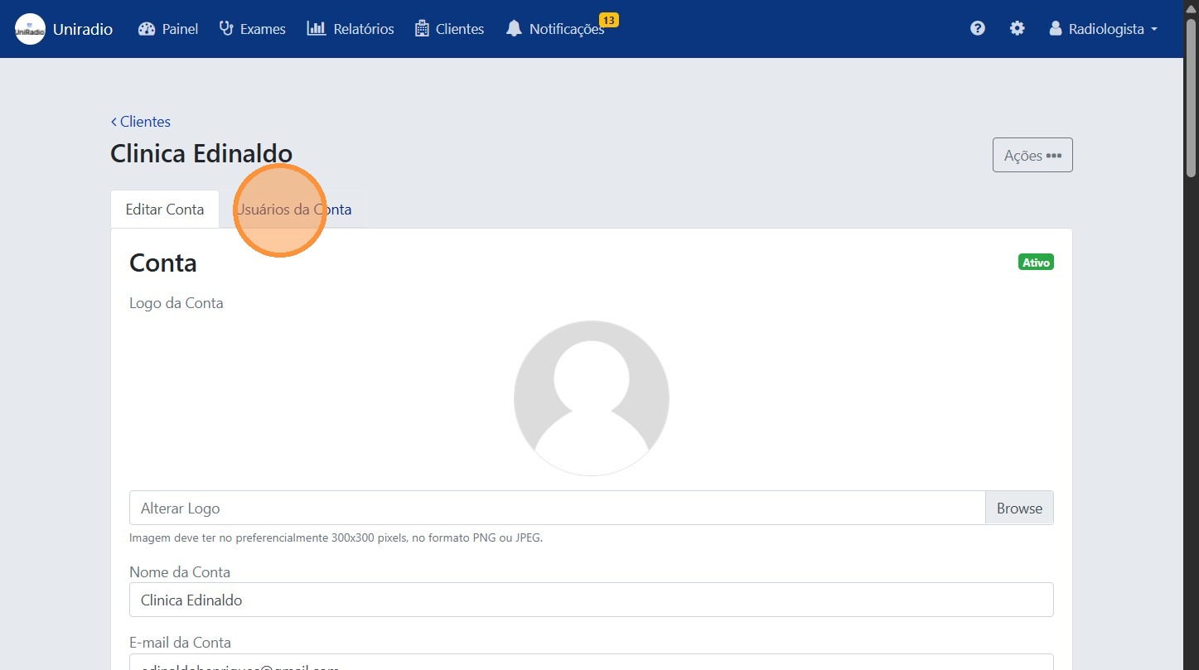Click the Uniradio logo icon

pos(31,29)
